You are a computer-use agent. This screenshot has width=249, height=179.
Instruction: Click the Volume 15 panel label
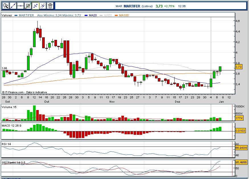pos(9,107)
